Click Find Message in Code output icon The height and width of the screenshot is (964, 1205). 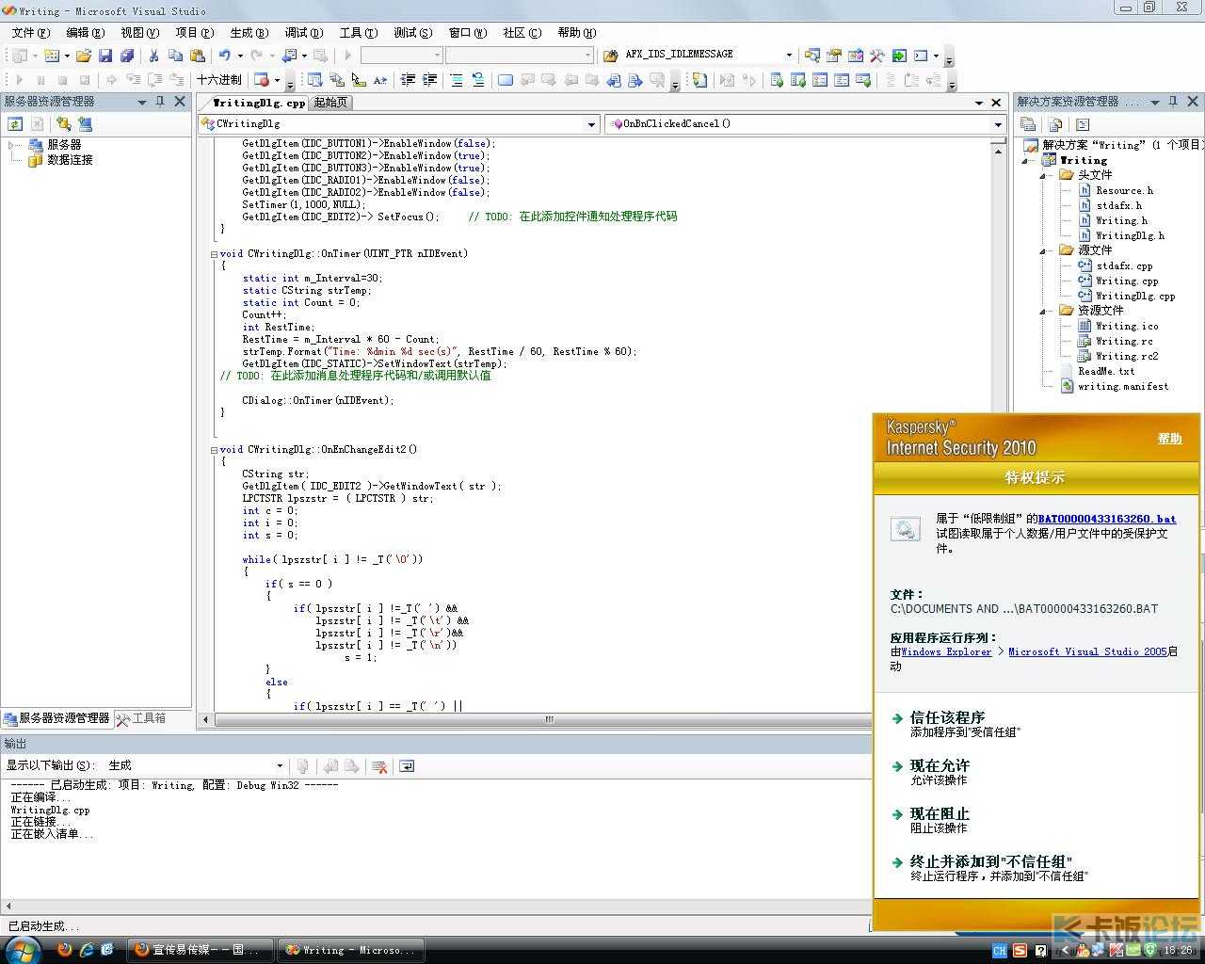tap(302, 766)
